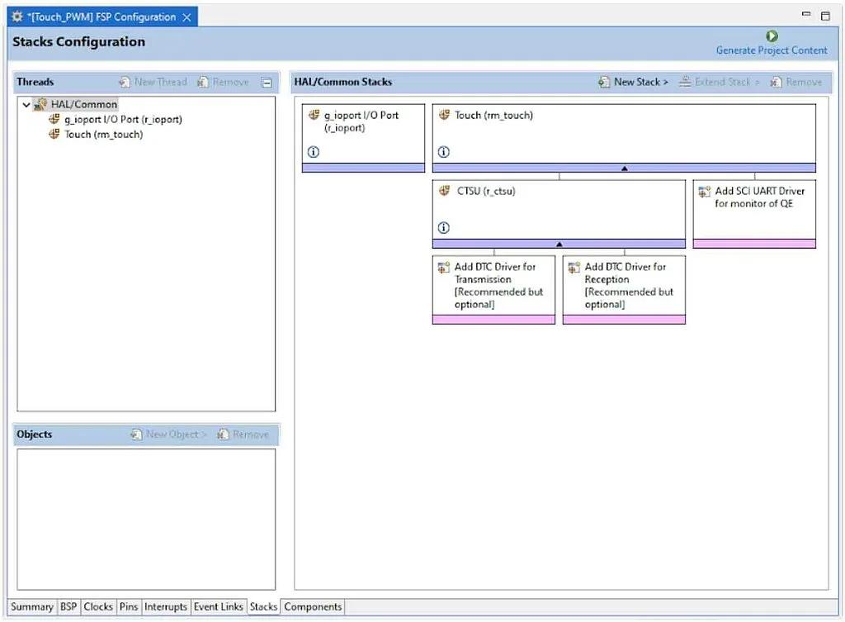Collapse the Touch (rm_touch) stack arrow

(625, 167)
